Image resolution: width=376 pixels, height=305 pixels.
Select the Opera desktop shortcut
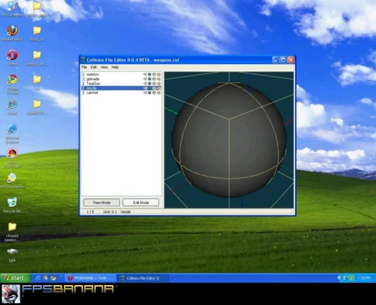tap(12, 58)
